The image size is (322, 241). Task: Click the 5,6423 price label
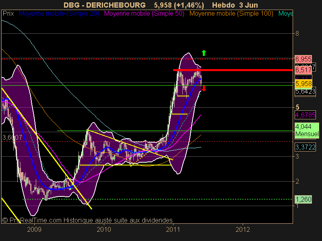[x=305, y=91]
